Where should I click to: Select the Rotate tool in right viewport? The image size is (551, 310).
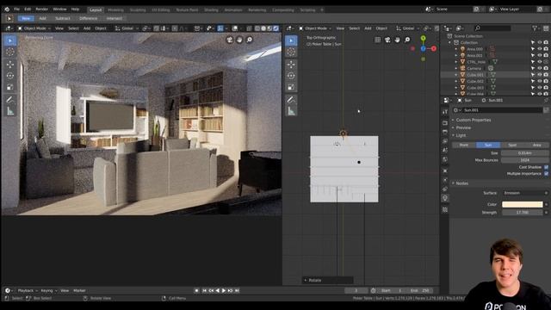[x=291, y=76]
